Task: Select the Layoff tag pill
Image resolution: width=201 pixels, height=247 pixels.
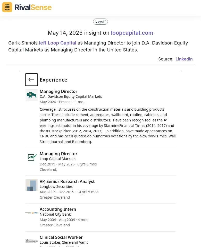Action: pyautogui.click(x=100, y=22)
